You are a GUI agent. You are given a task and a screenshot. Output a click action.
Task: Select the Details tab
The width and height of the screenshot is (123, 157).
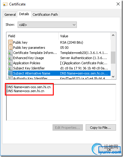coord(24,14)
